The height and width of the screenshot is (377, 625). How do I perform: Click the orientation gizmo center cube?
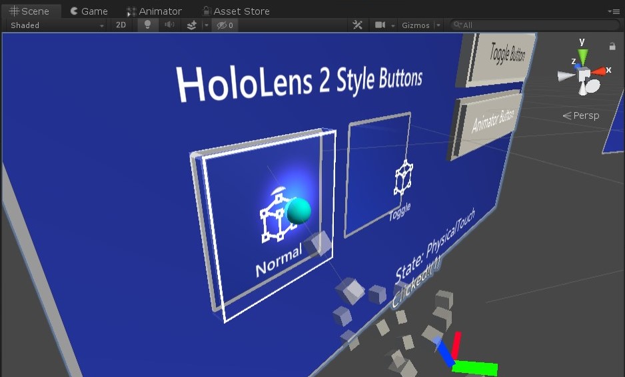pyautogui.click(x=585, y=75)
